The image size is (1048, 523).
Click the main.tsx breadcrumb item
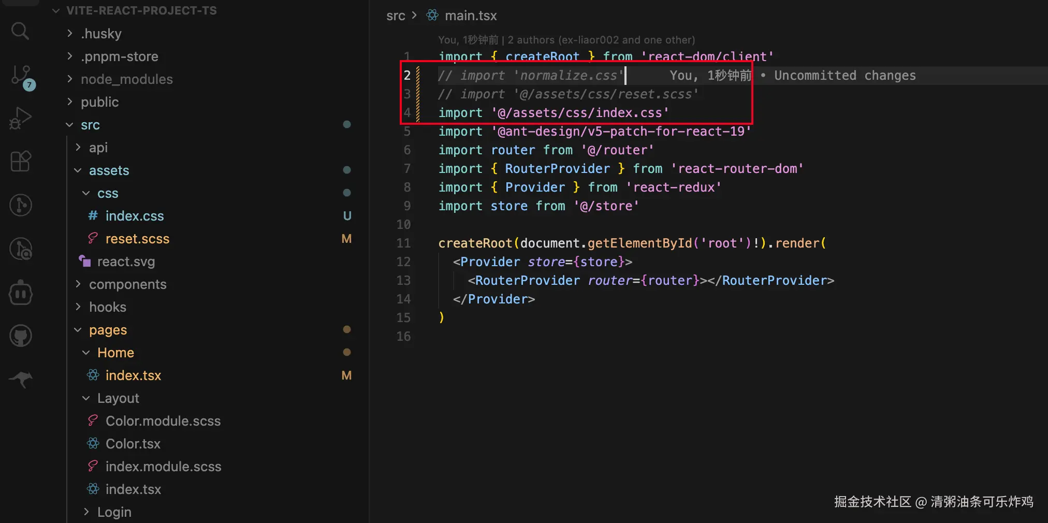470,16
